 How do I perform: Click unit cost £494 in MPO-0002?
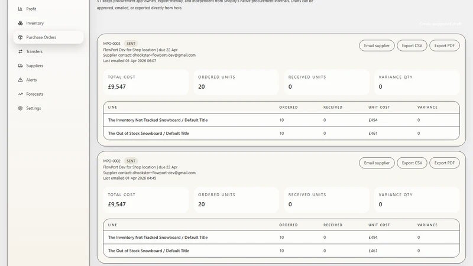pyautogui.click(x=373, y=238)
